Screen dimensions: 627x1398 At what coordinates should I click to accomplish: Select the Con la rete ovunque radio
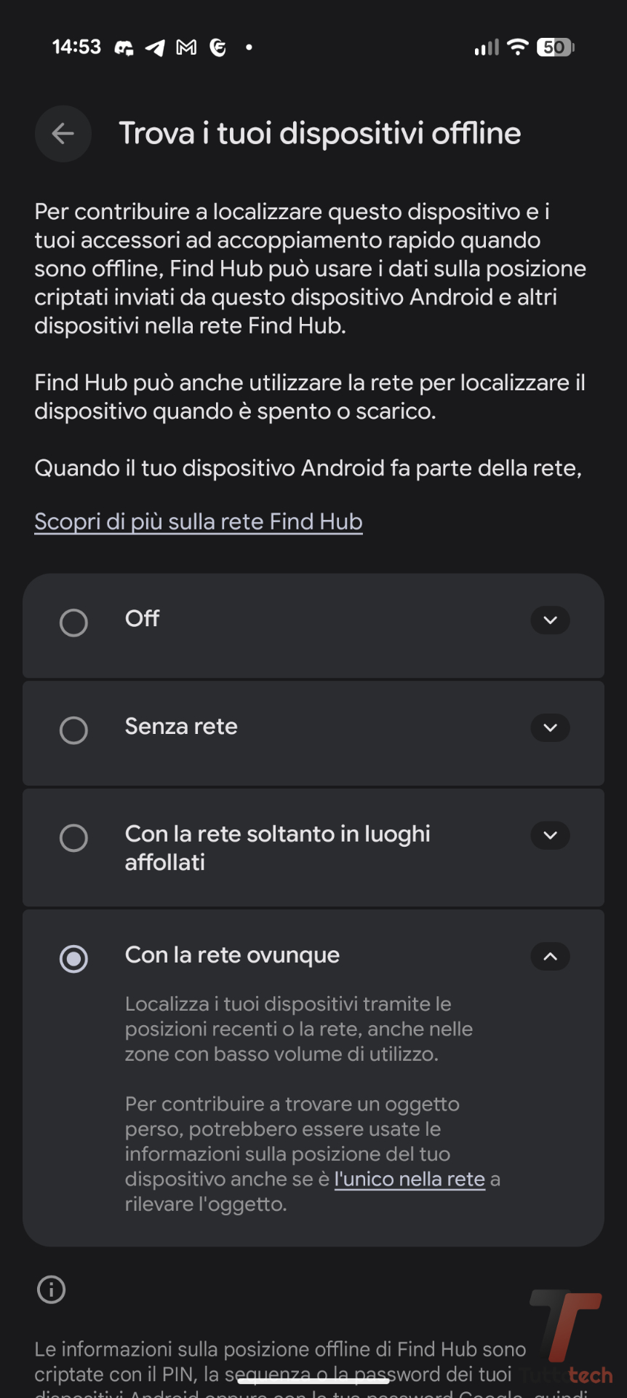click(x=73, y=959)
